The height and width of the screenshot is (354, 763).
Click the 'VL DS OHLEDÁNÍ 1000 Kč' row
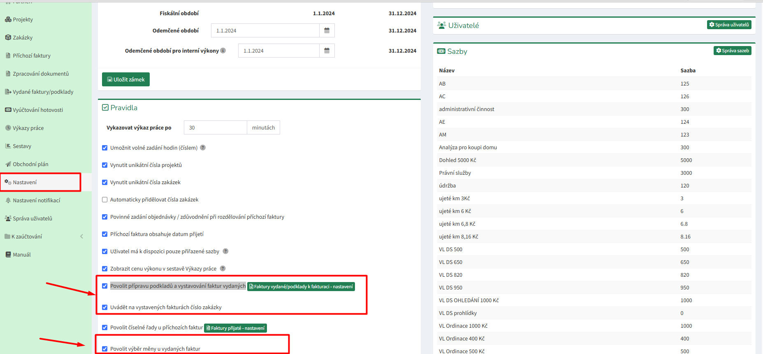pyautogui.click(x=594, y=300)
